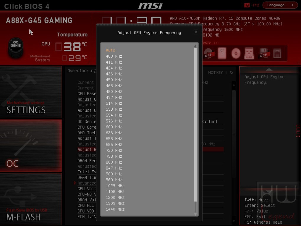Choose 1029 MHz in frequency list
The image size is (301, 226).
tap(115, 186)
